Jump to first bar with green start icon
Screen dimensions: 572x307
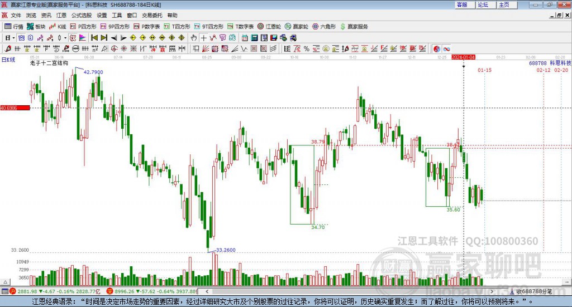(94, 38)
